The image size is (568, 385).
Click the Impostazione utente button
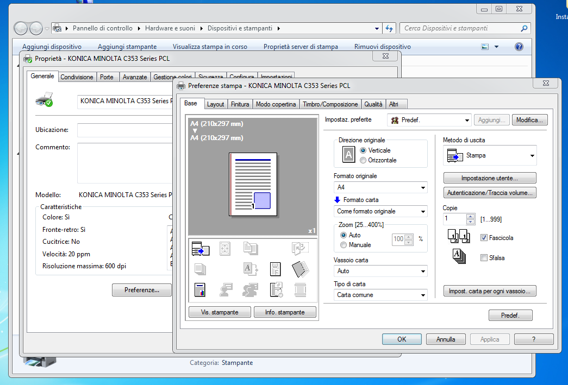click(490, 178)
